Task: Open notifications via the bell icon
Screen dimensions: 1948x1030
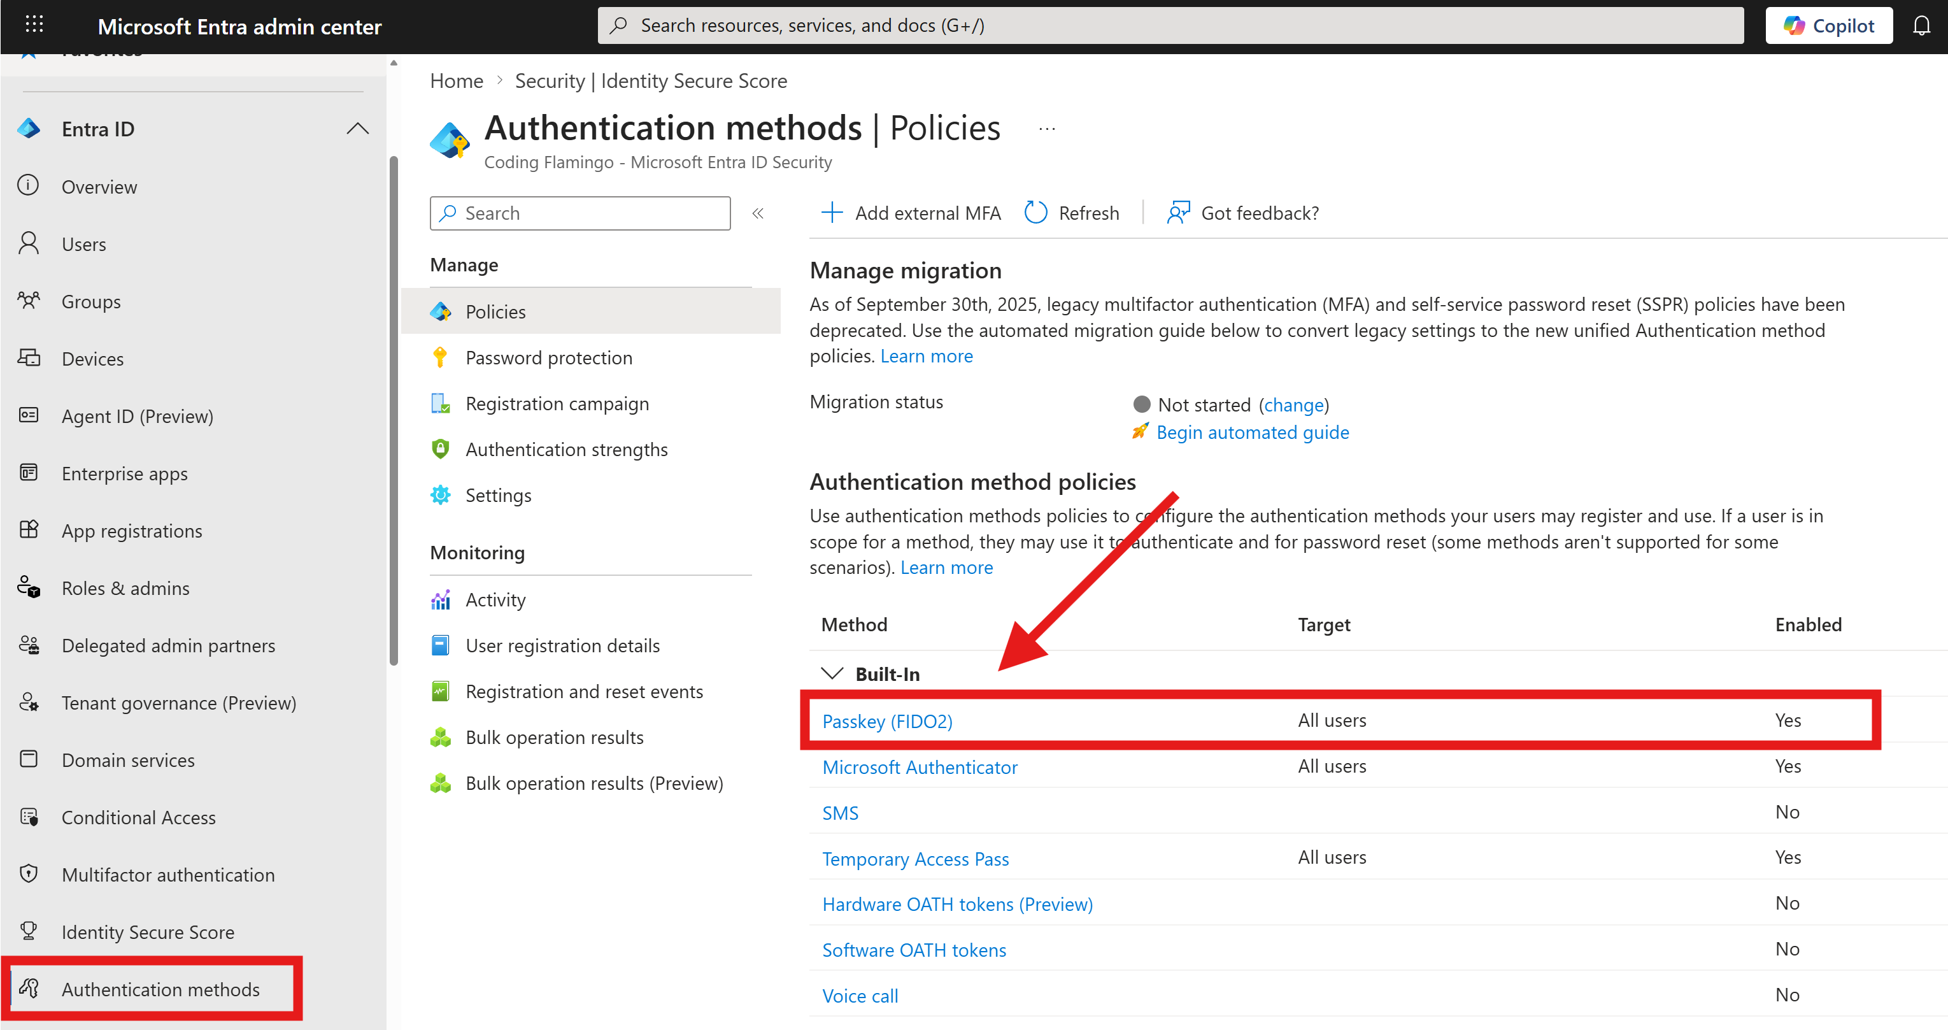Action: (1921, 25)
